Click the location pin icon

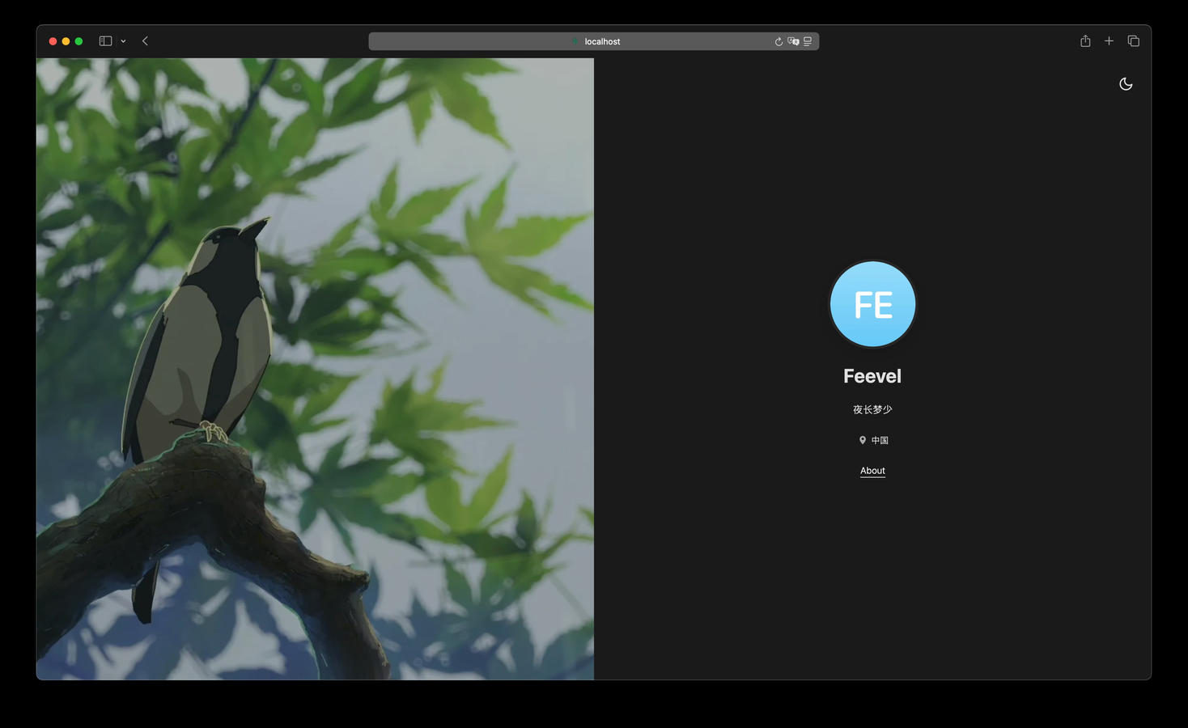click(x=863, y=441)
